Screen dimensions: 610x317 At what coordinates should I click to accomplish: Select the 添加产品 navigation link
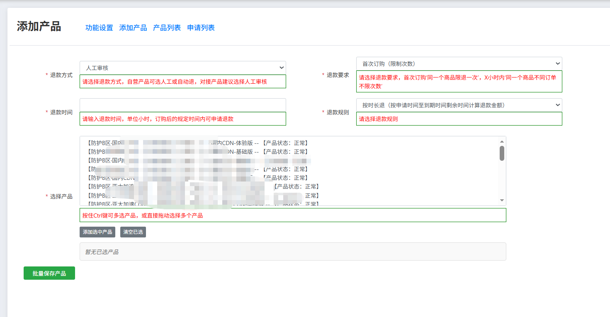133,28
